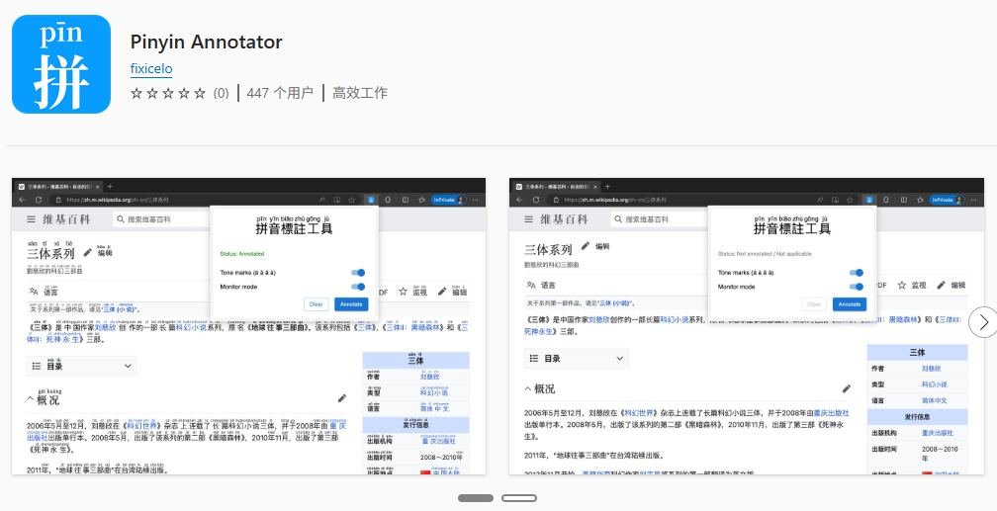This screenshot has height=511, width=997.
Task: Open the (0) reviews count
Action: click(x=221, y=94)
